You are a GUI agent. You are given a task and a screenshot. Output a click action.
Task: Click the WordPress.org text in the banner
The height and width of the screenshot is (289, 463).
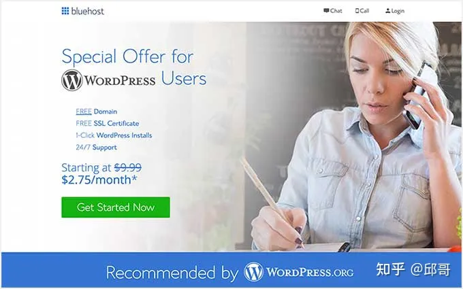(310, 272)
